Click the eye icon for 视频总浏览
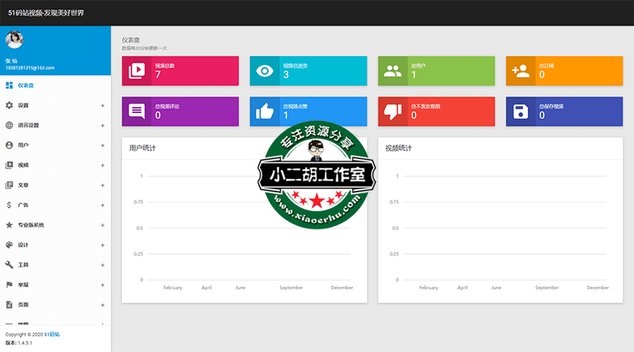Screen dimensions: 634x352 pos(265,70)
